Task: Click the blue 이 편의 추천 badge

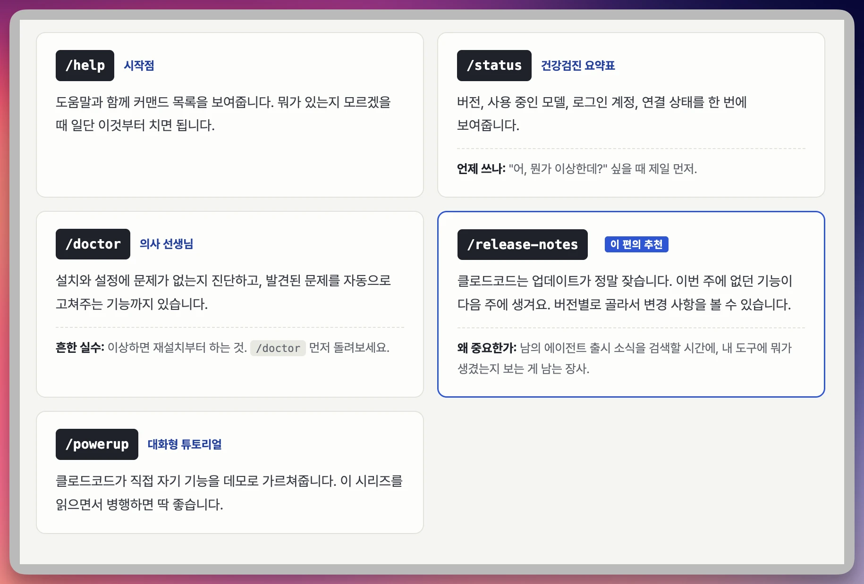Action: coord(636,244)
